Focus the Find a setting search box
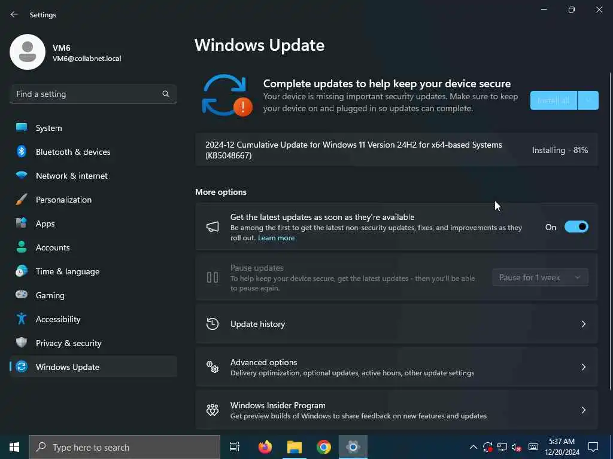The height and width of the screenshot is (459, 613). [93, 94]
